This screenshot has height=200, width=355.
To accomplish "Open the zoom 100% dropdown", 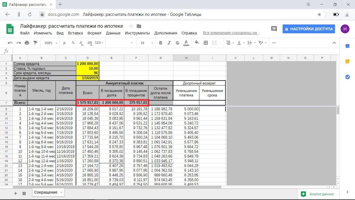I will pyautogui.click(x=51, y=43).
